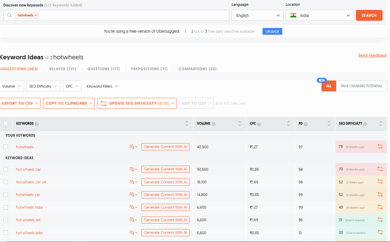Click the search magnifier icon in keyword box
The image size is (390, 242).
coord(10,15)
